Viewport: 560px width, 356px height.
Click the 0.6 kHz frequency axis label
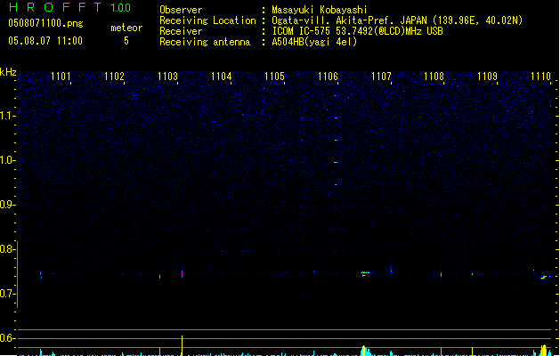click(x=7, y=338)
